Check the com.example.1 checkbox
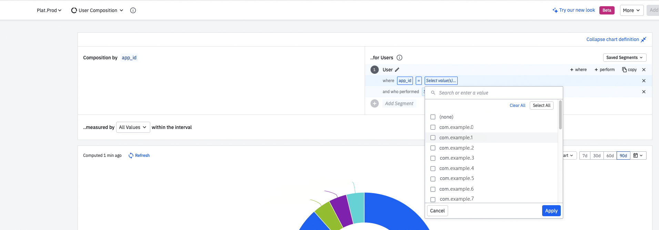 coord(433,138)
